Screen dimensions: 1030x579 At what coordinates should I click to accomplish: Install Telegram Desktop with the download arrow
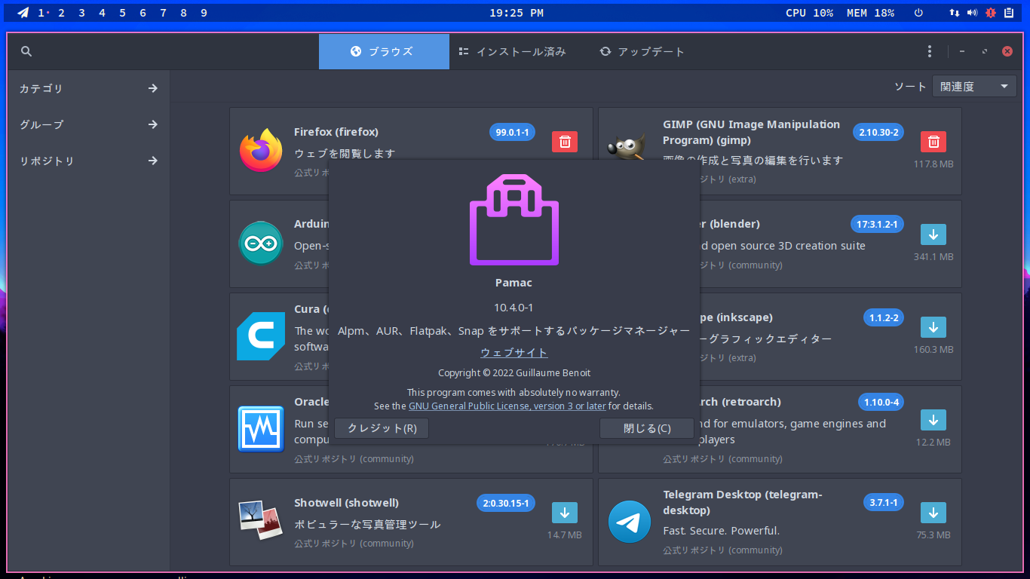(933, 513)
